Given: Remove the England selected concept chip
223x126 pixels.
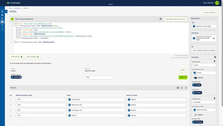Looking at the screenshot, I should point(20,77).
